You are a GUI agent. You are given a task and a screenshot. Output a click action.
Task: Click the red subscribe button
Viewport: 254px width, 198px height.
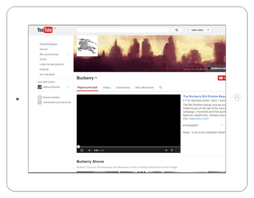click(222, 78)
